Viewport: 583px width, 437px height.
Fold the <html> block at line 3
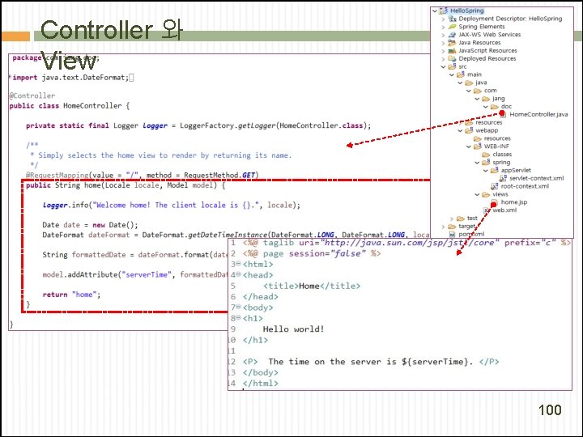tap(238, 264)
